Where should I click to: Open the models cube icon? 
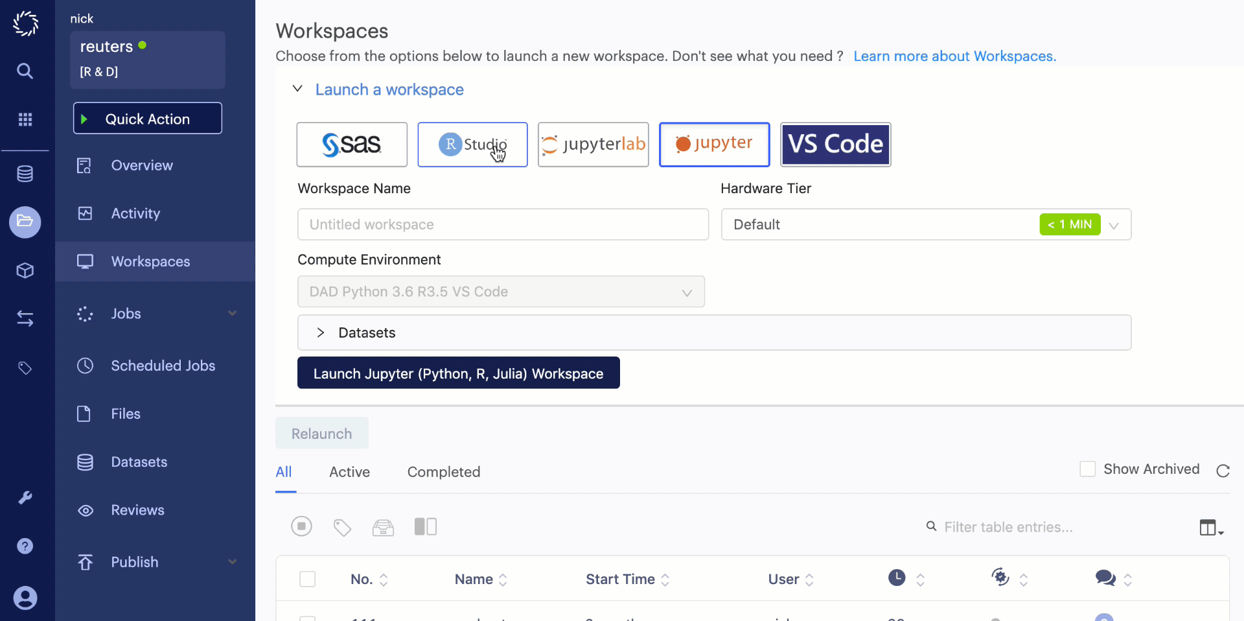[x=25, y=270]
